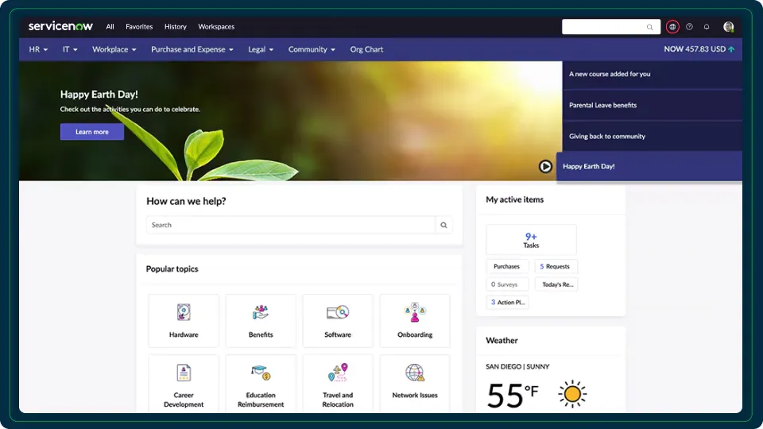This screenshot has height=429, width=763.
Task: Click the NOW 457.83 USD stock ticker
Action: point(699,49)
